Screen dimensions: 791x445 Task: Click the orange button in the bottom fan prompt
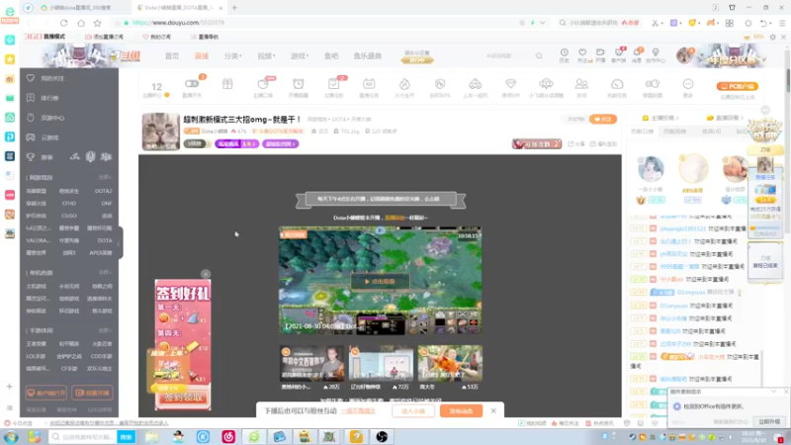(461, 411)
